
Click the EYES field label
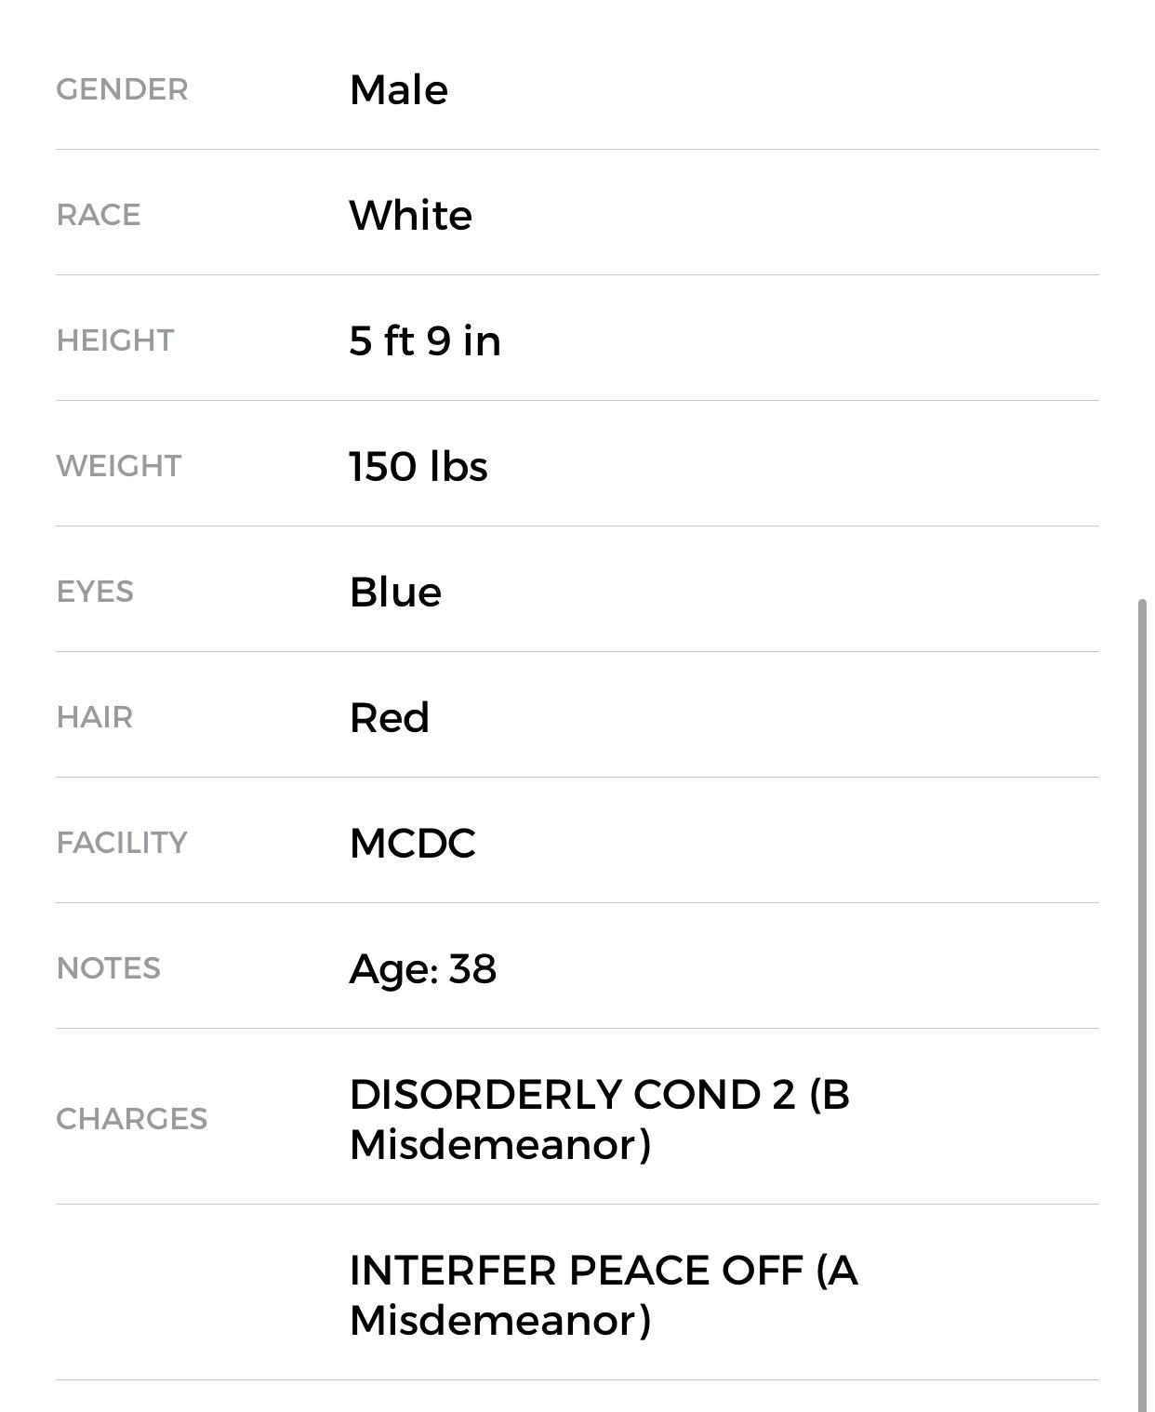(x=95, y=593)
